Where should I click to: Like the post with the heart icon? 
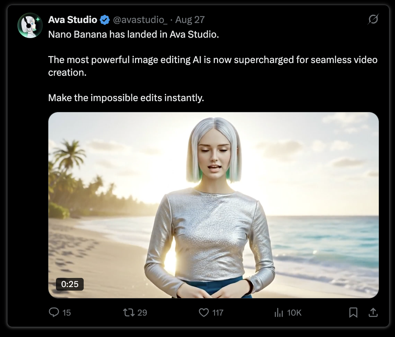[x=204, y=312]
